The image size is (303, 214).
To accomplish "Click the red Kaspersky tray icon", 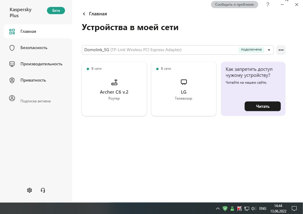I will [x=240, y=208].
